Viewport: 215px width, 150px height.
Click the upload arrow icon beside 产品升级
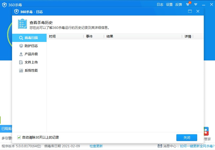coord(21,54)
